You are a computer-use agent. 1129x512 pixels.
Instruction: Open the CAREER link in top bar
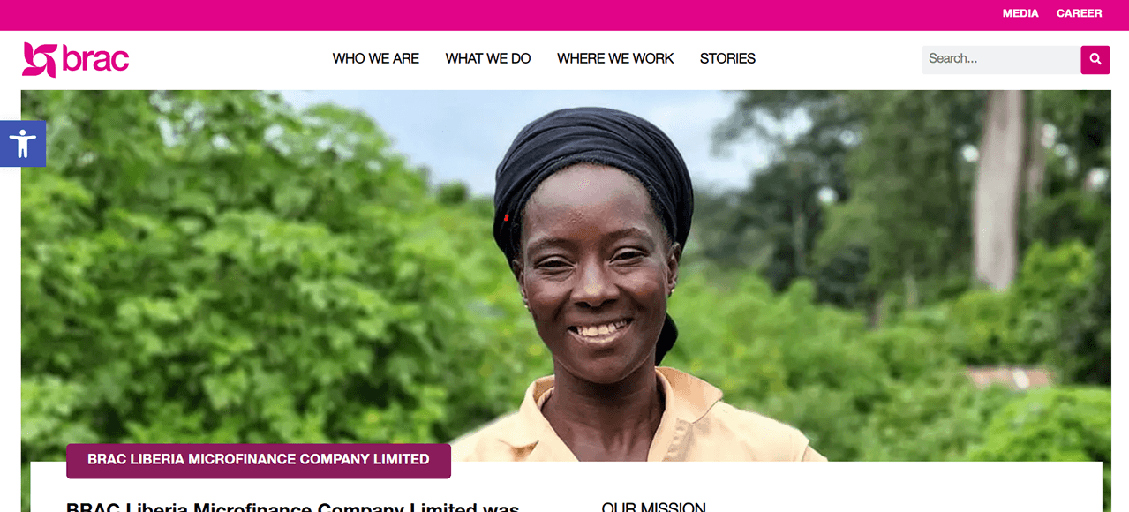[x=1079, y=13]
